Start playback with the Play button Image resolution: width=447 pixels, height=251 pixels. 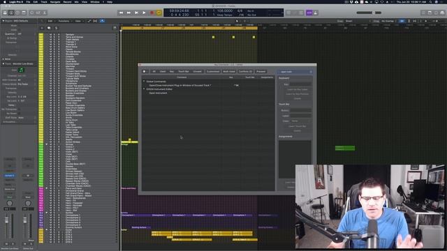pos(144,13)
